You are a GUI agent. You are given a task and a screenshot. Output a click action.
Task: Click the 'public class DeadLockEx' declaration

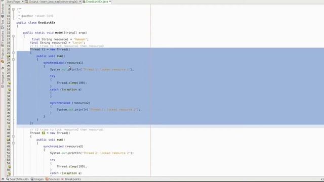36,23
